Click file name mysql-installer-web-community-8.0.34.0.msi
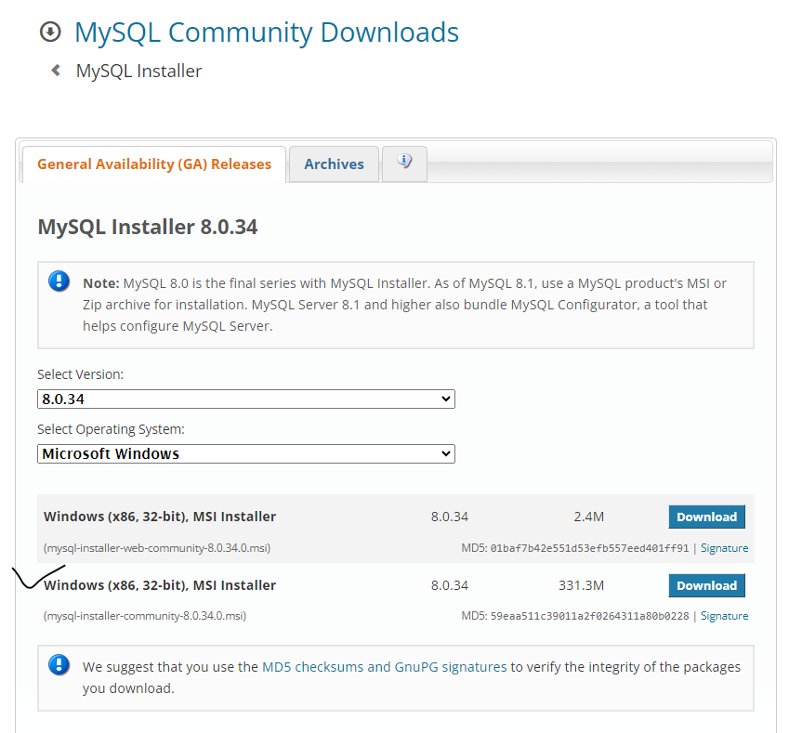 tap(157, 548)
